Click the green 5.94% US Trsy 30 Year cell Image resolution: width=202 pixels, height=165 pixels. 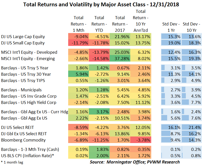pyautogui.click(x=79, y=74)
